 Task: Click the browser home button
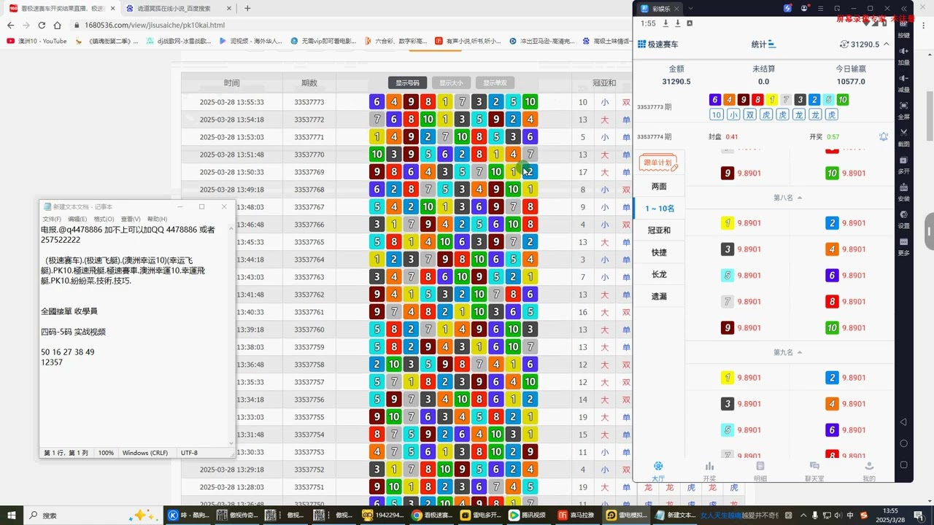[58, 25]
